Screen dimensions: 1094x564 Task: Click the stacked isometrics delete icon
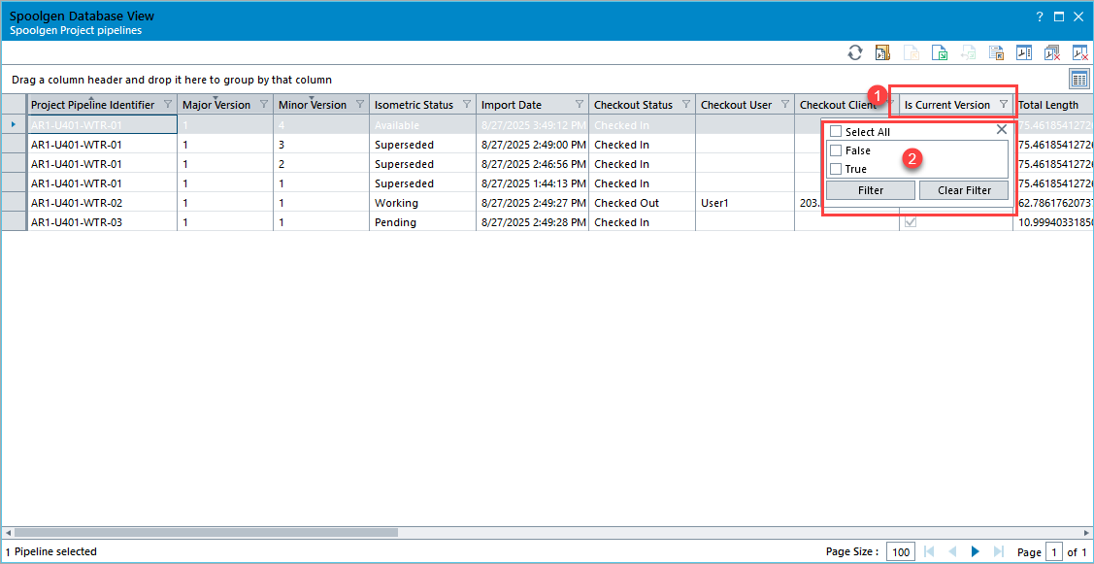click(x=1051, y=53)
